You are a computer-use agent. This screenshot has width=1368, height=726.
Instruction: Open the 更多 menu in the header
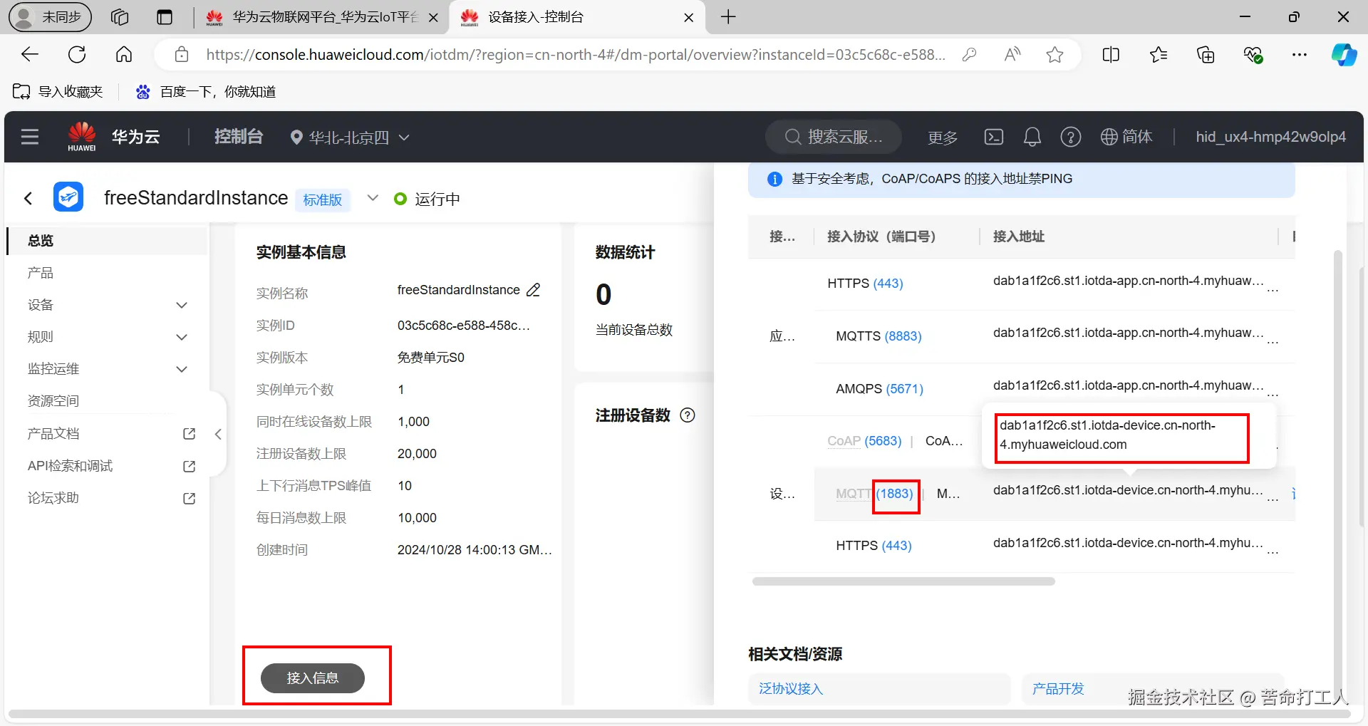(x=942, y=137)
